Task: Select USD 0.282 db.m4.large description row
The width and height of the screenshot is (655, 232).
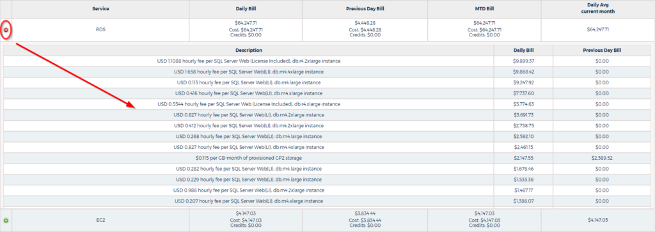Action: (x=249, y=169)
